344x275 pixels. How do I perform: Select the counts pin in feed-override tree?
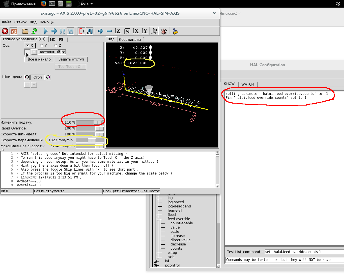176,249
